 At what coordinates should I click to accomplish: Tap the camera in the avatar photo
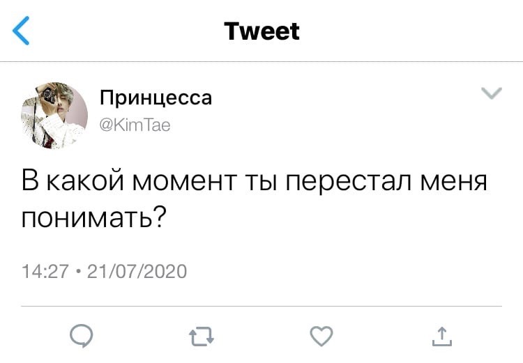pyautogui.click(x=49, y=95)
